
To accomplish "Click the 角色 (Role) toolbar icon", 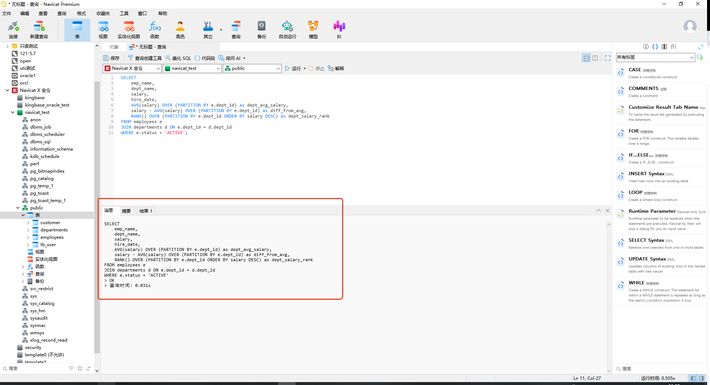I will point(180,30).
